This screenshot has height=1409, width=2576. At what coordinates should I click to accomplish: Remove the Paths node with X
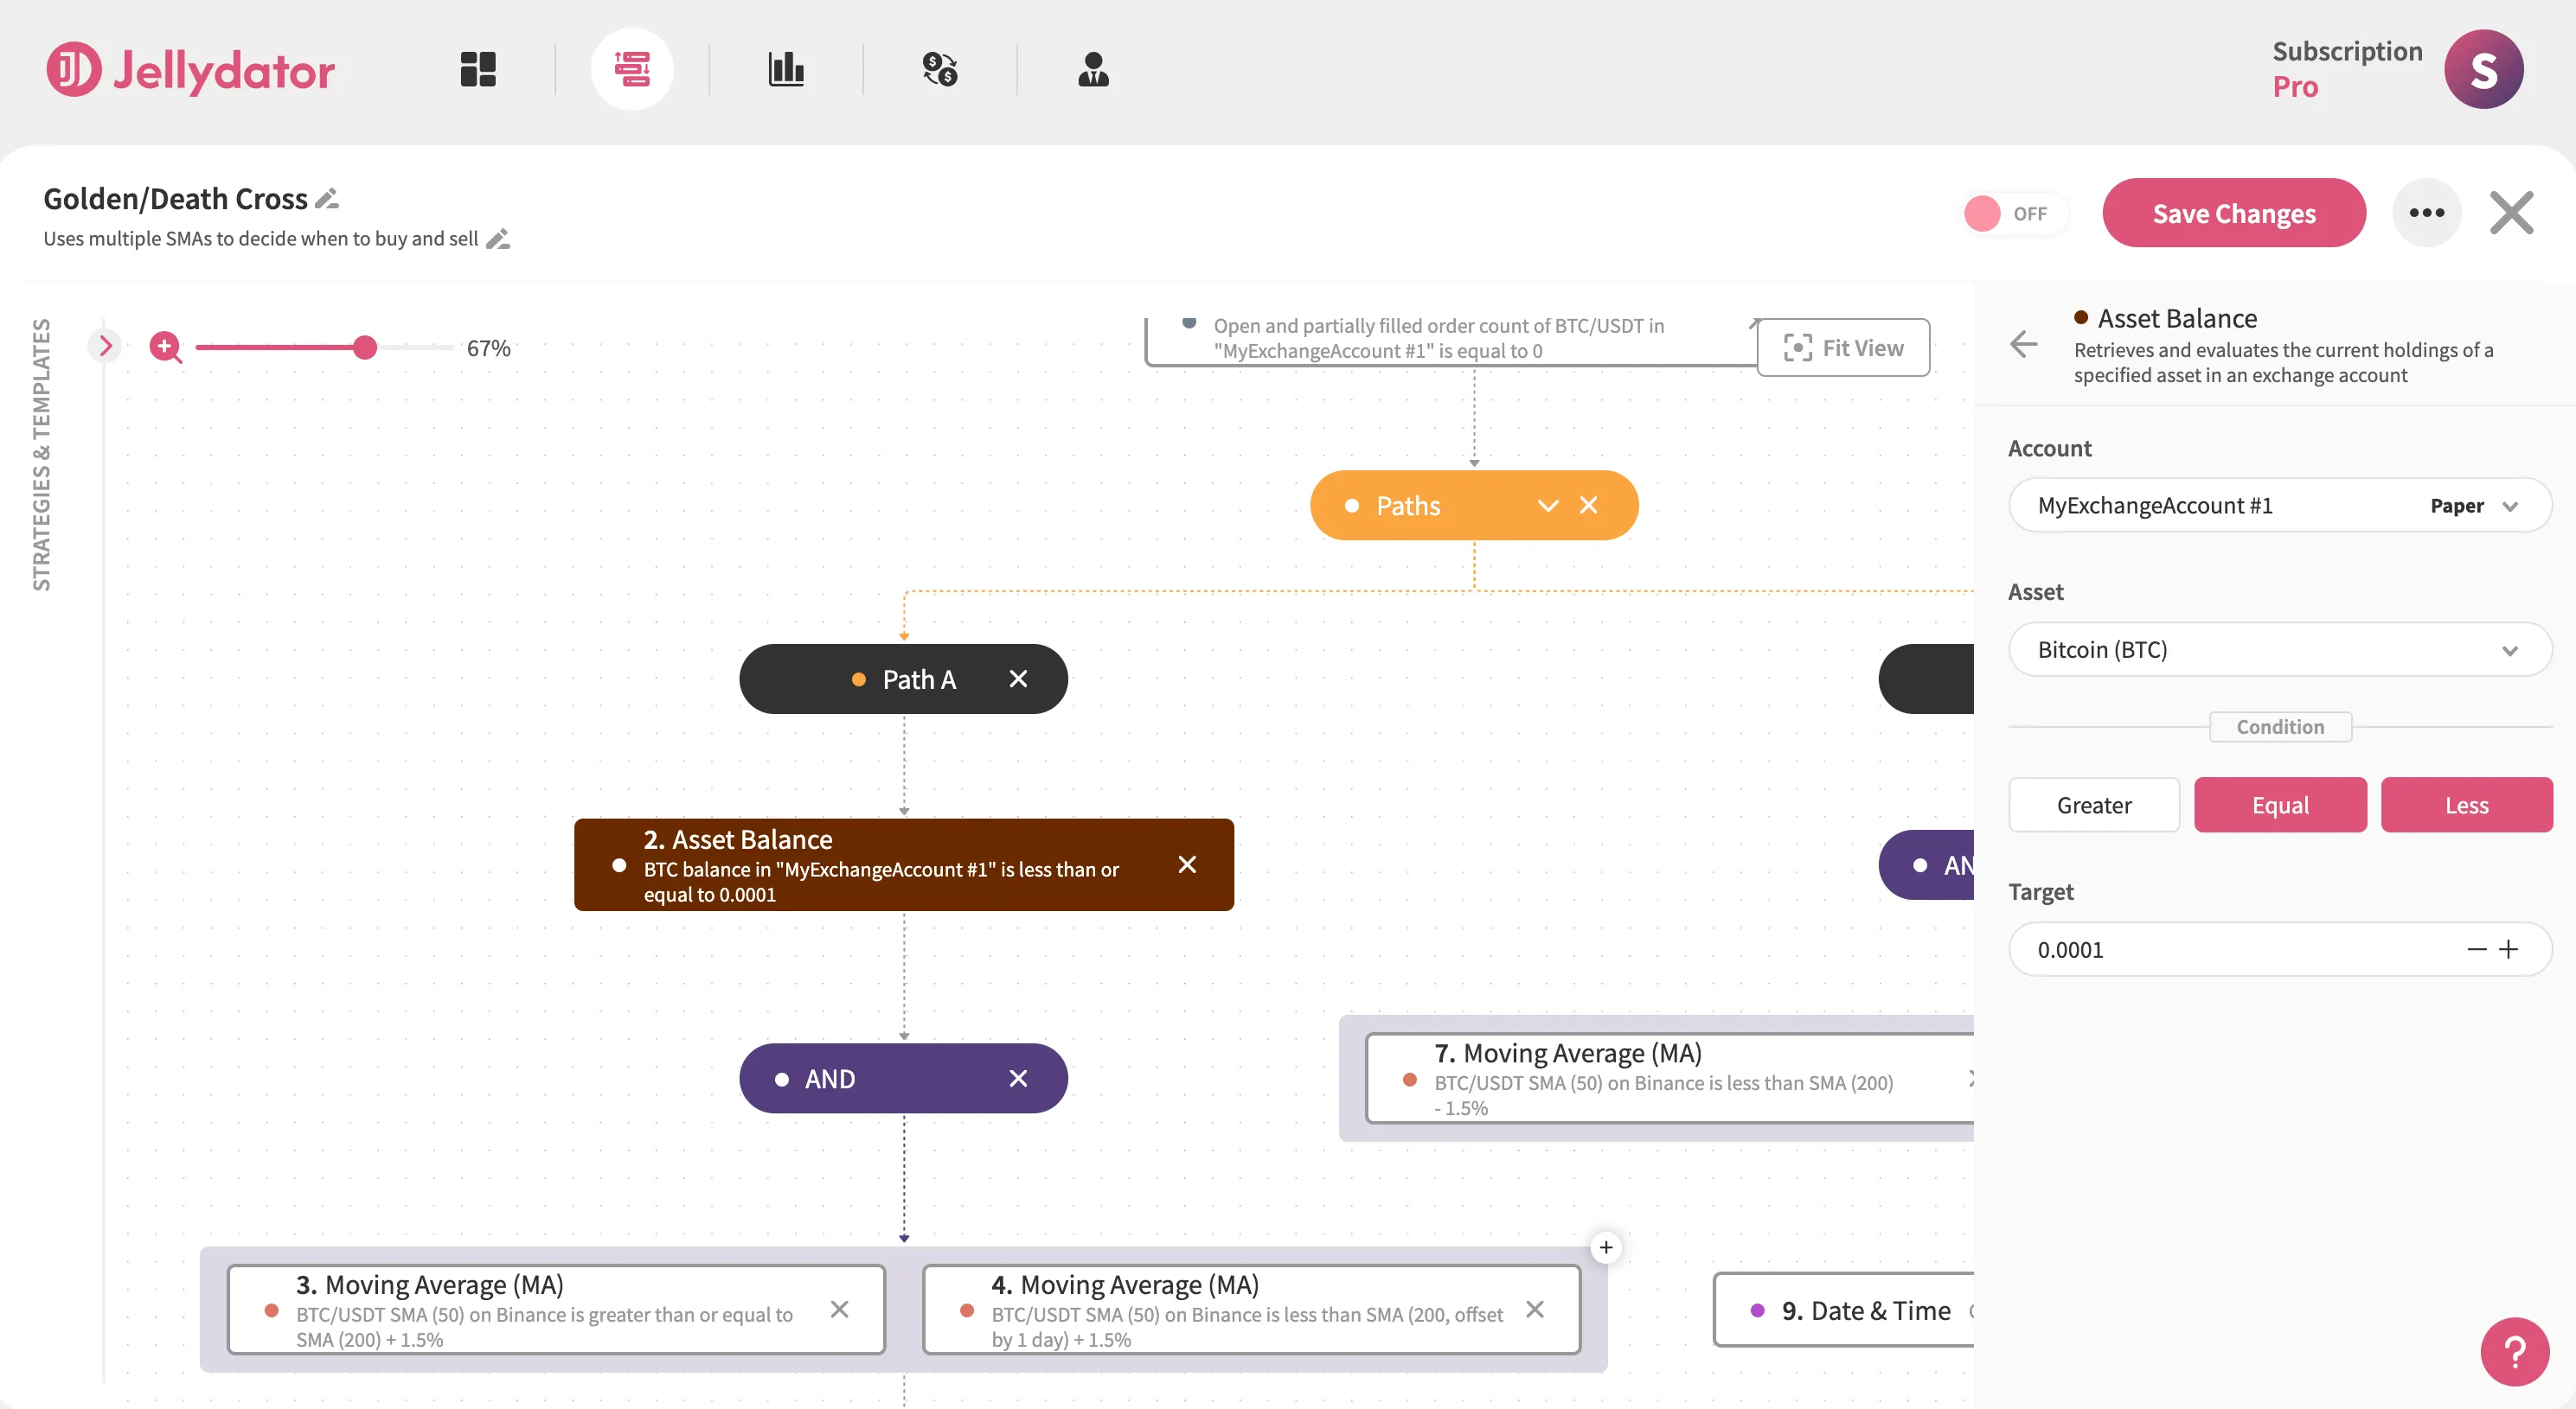coord(1589,506)
